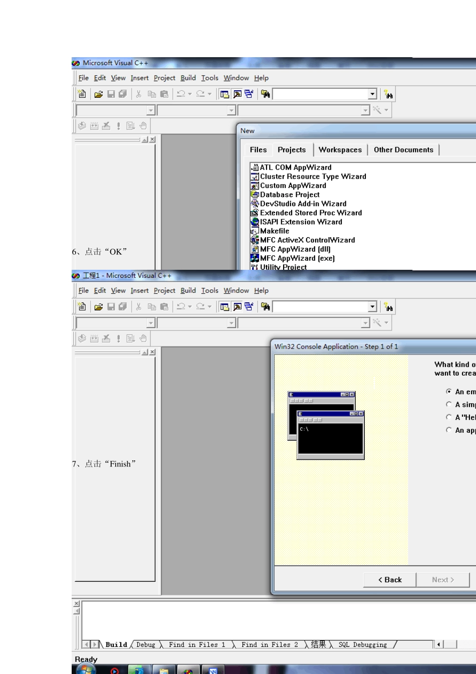Click Compile icon in window behind New dialog
Screen dimensions: 476x674
(x=82, y=126)
